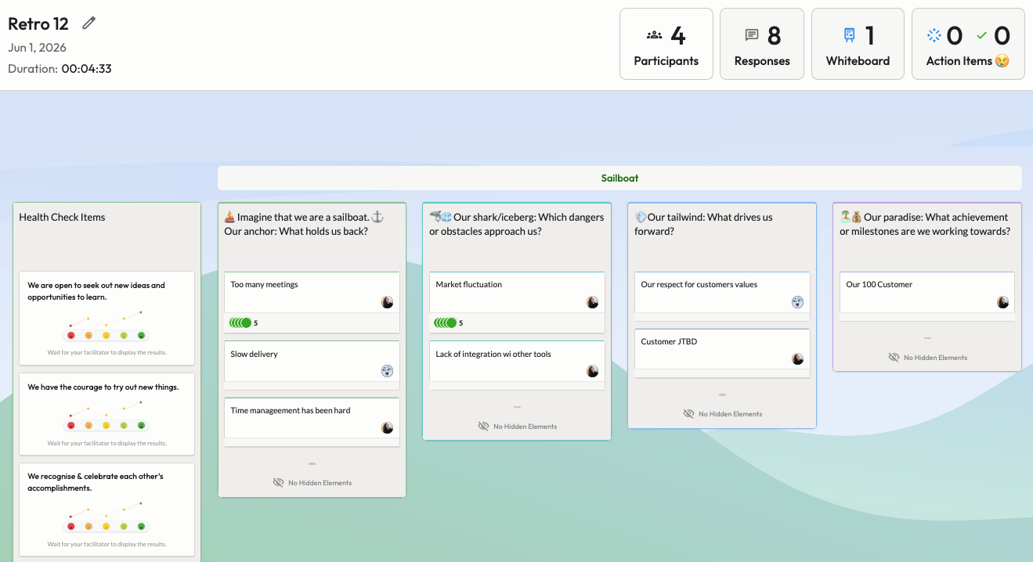Select red face under 'seek out new ideas'
This screenshot has width=1033, height=562.
(x=71, y=335)
